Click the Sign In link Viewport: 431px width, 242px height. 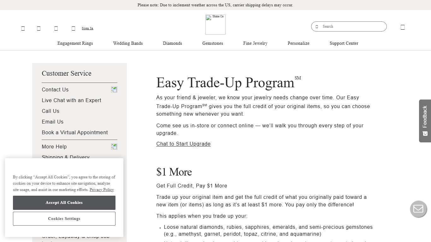[x=87, y=28]
